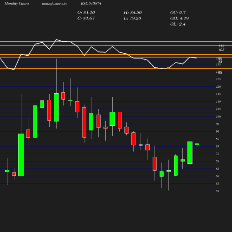Viewport: 232px width, 232px height.
Task: Click the 50 price axis label
Action: click(218, 191)
